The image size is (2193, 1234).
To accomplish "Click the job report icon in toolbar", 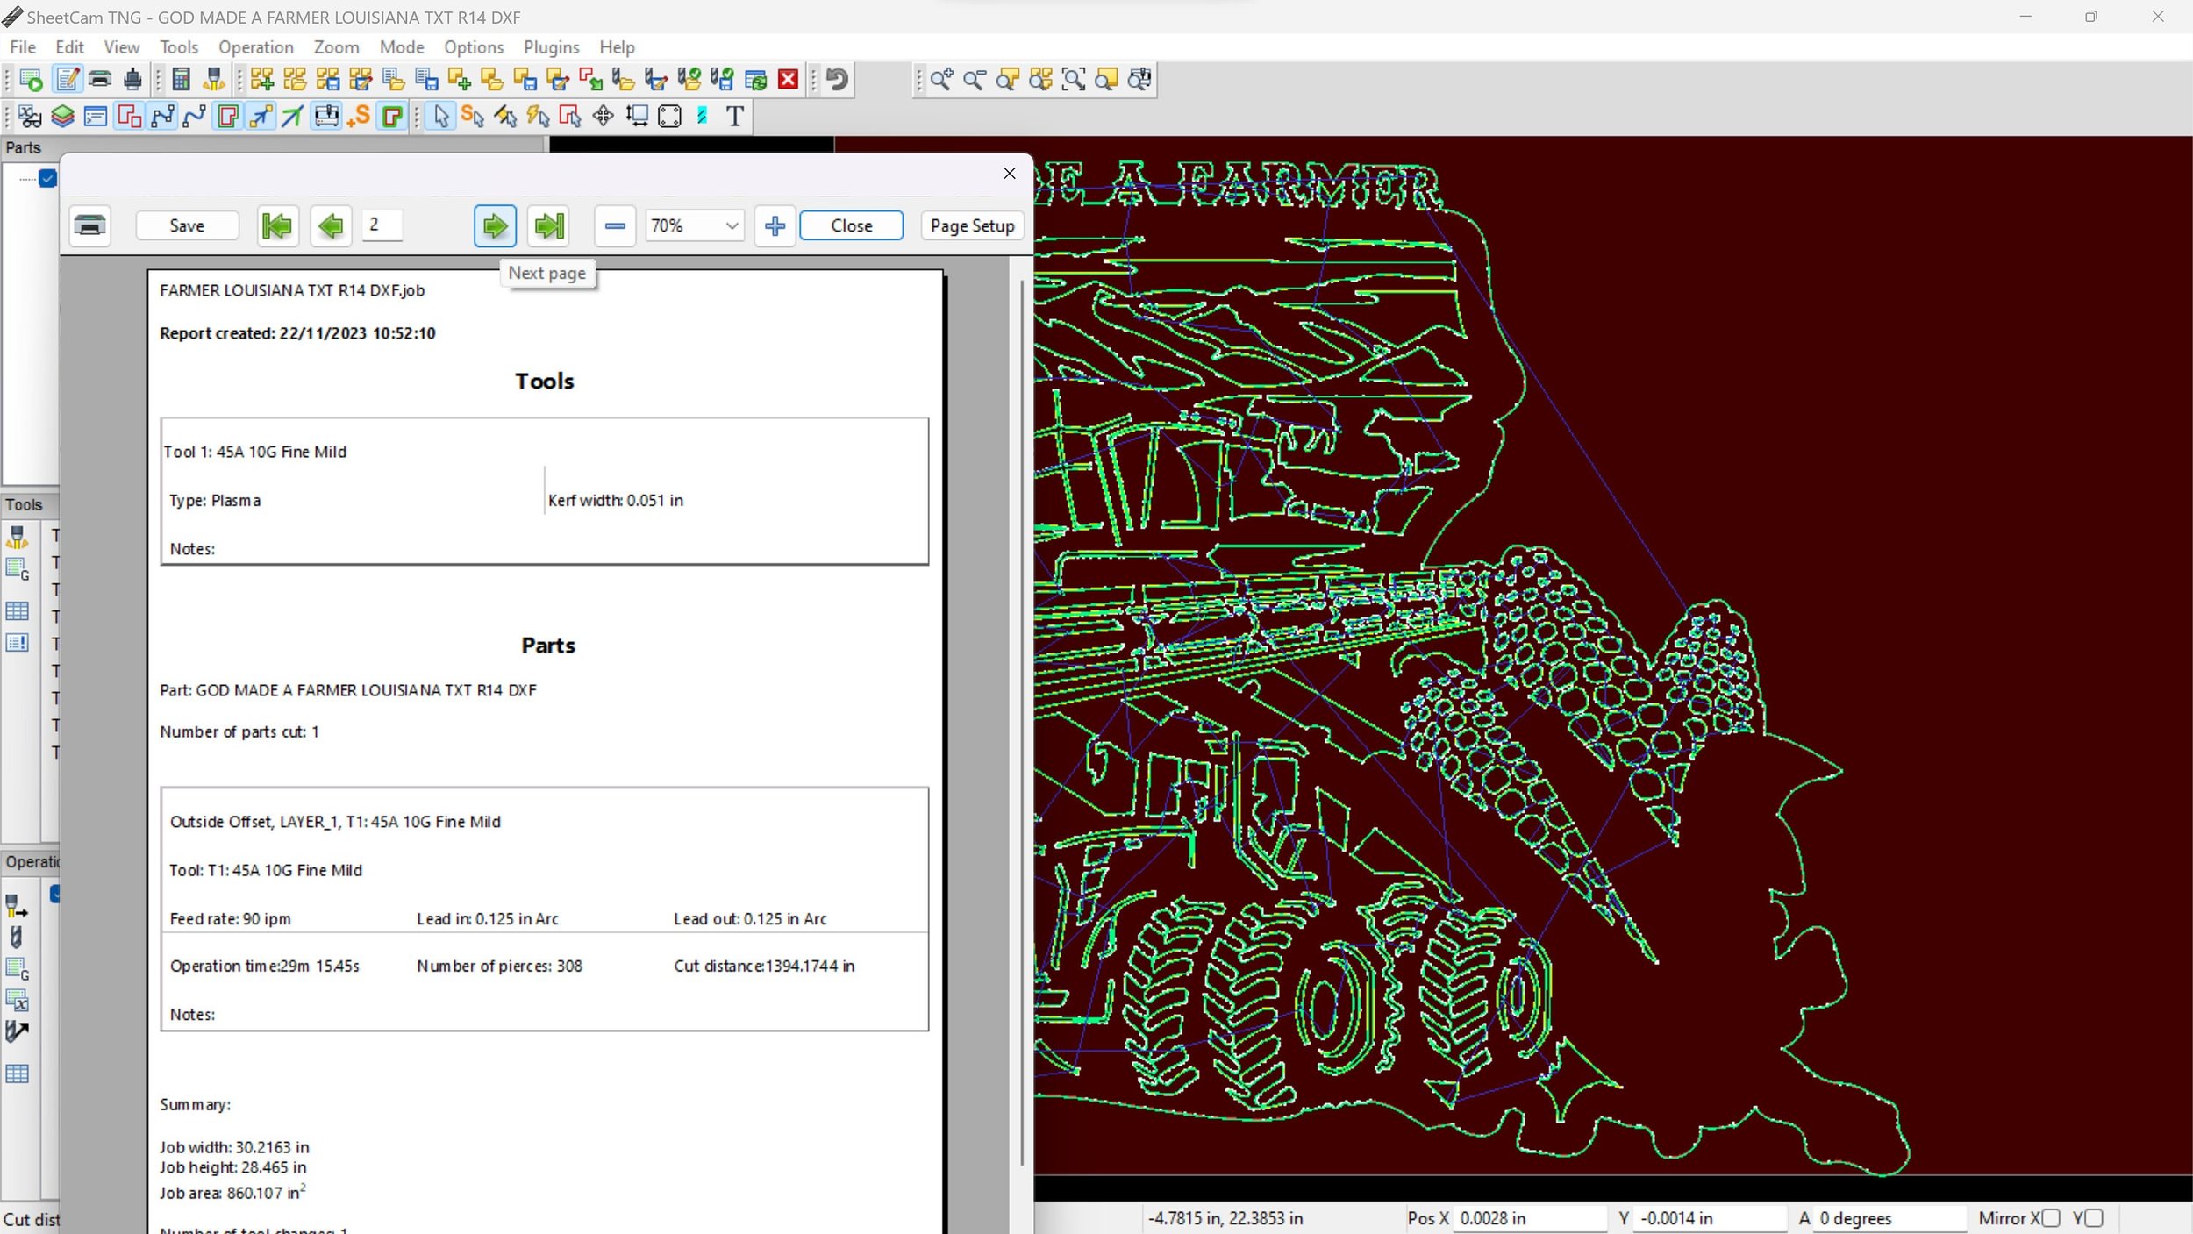I will [67, 80].
